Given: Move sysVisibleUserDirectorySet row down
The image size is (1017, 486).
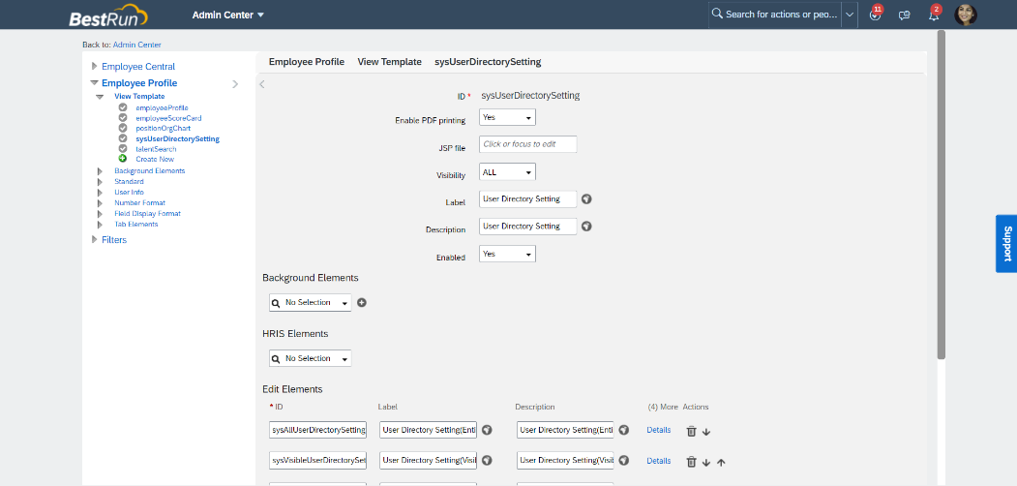Looking at the screenshot, I should coord(706,463).
